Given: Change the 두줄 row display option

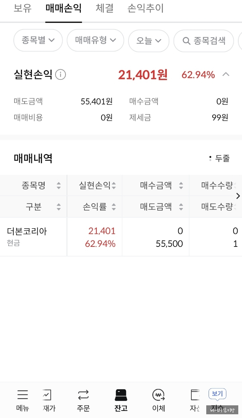Looking at the screenshot, I should point(219,158).
